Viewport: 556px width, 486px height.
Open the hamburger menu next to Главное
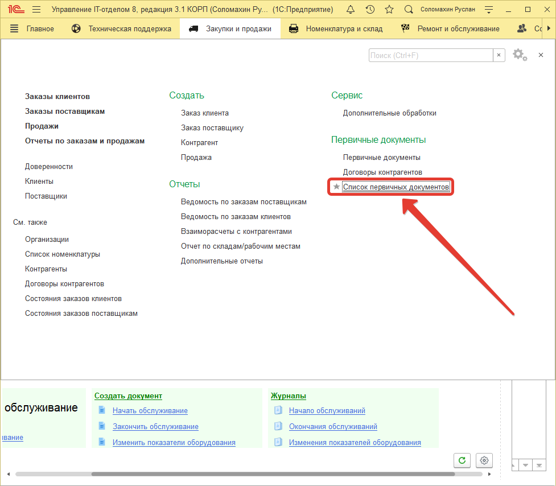[x=14, y=28]
